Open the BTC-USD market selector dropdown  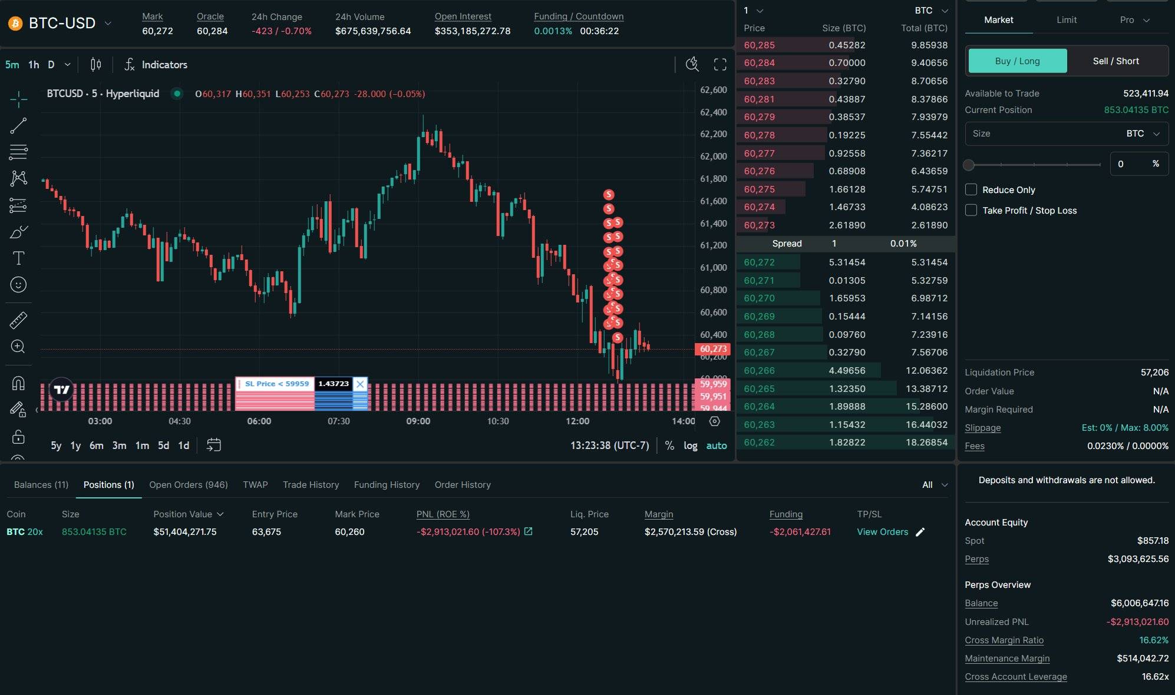108,24
